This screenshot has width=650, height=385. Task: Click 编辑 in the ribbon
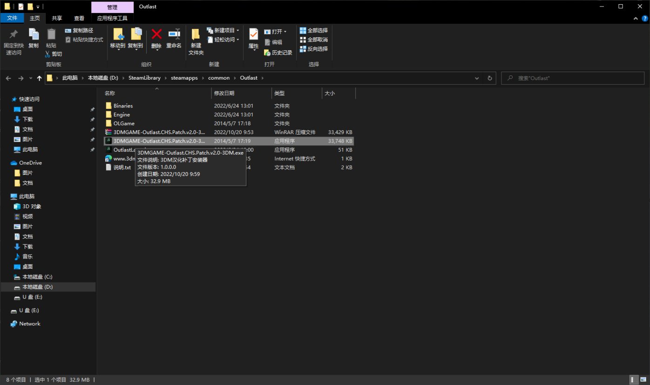[273, 42]
